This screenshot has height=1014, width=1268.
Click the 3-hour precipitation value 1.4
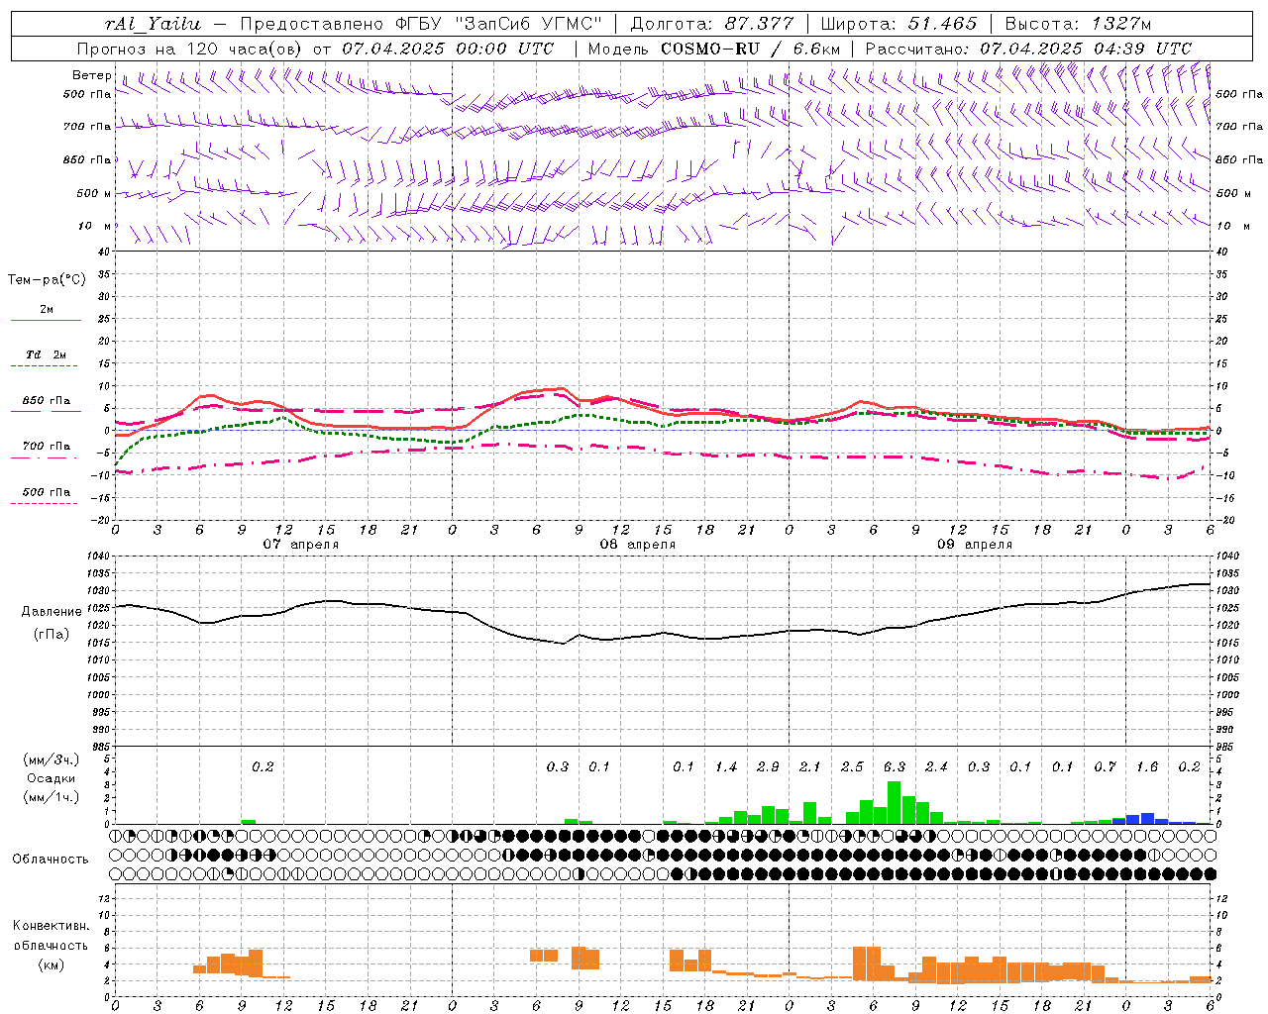coord(725,767)
